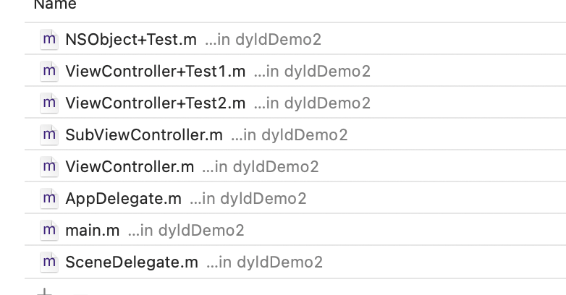
Task: Highlight the ViewController+Test2.m filename
Action: [155, 103]
